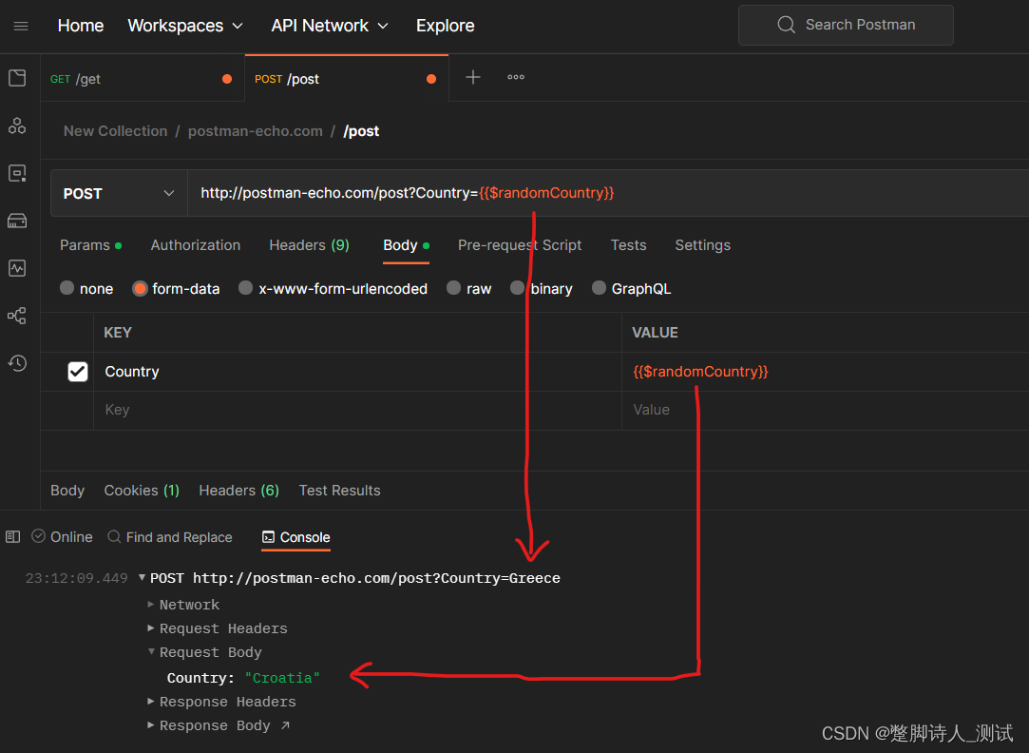Open the Flows sidebar icon
This screenshot has height=753, width=1029.
click(x=17, y=316)
